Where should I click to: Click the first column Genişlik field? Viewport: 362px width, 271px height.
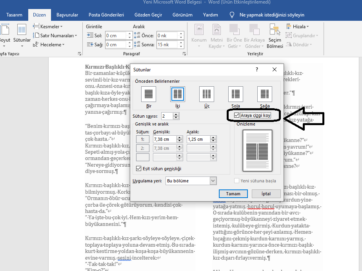coord(165,139)
